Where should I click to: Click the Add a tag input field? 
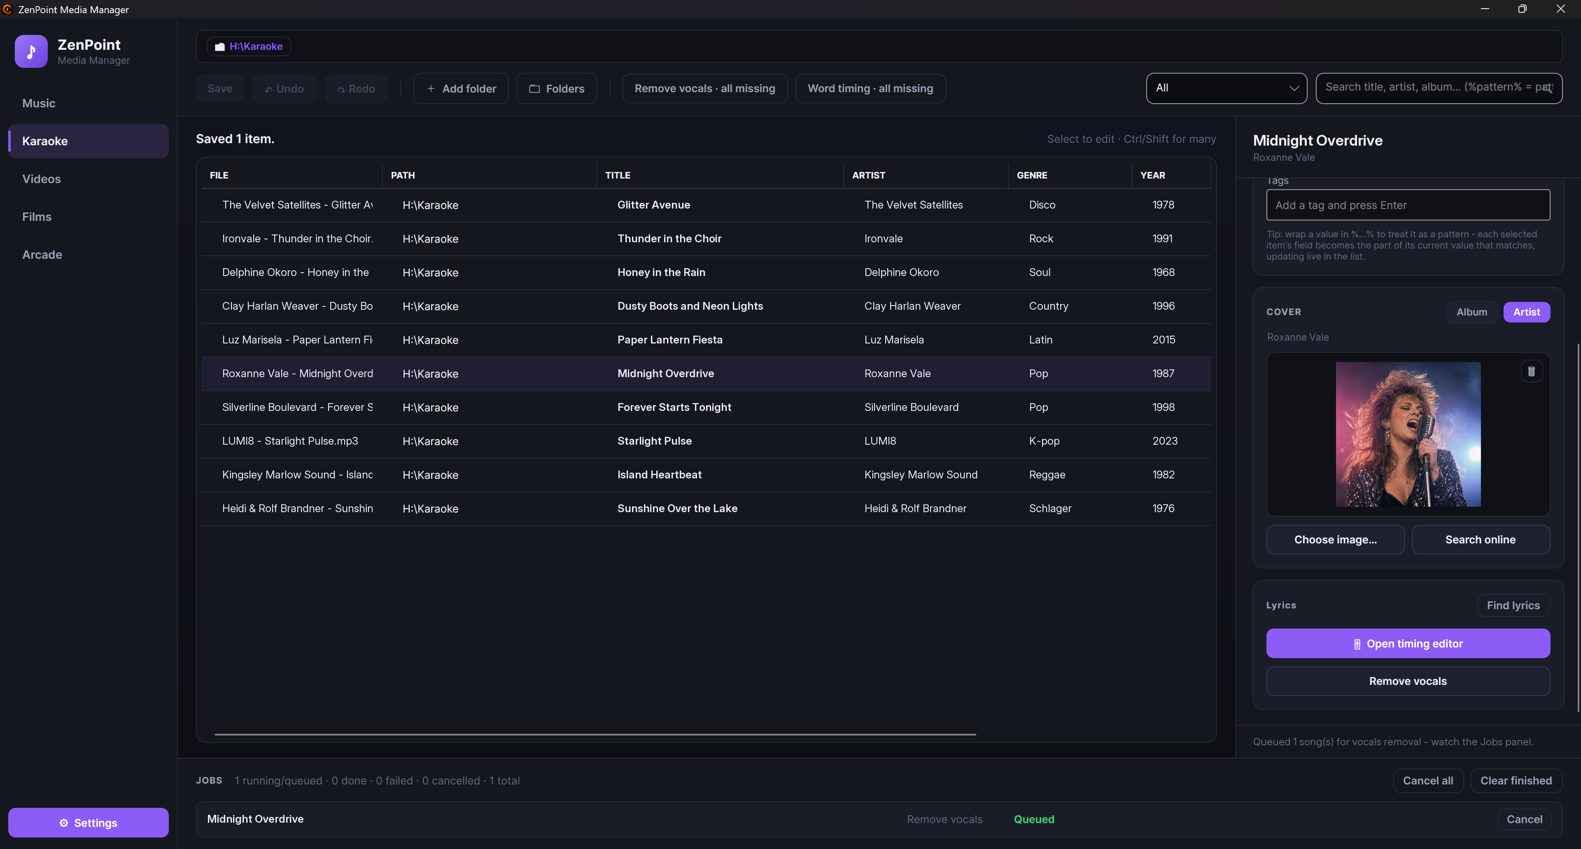click(x=1408, y=205)
